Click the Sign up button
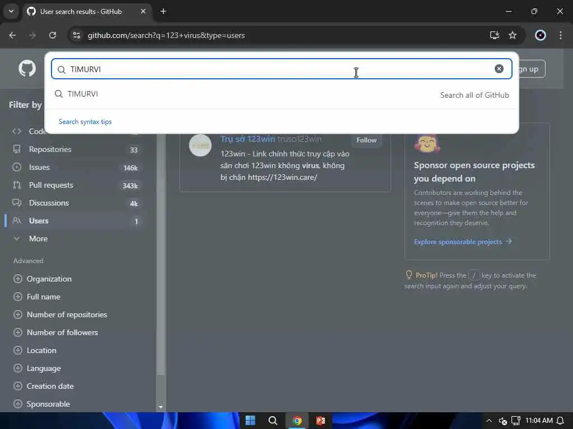The image size is (573, 429). tap(532, 69)
